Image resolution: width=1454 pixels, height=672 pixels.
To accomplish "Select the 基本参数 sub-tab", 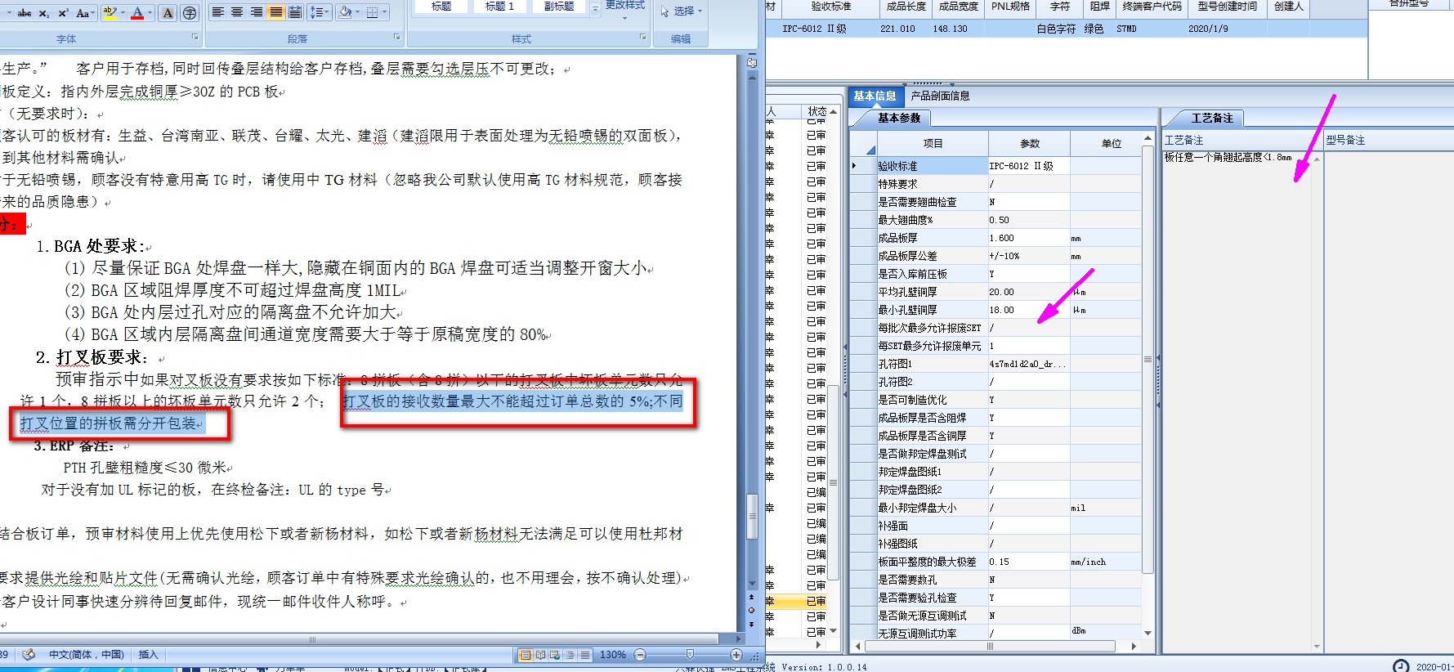I will point(899,119).
